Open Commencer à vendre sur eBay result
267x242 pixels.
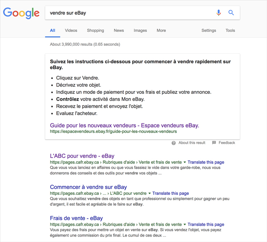[89, 187]
